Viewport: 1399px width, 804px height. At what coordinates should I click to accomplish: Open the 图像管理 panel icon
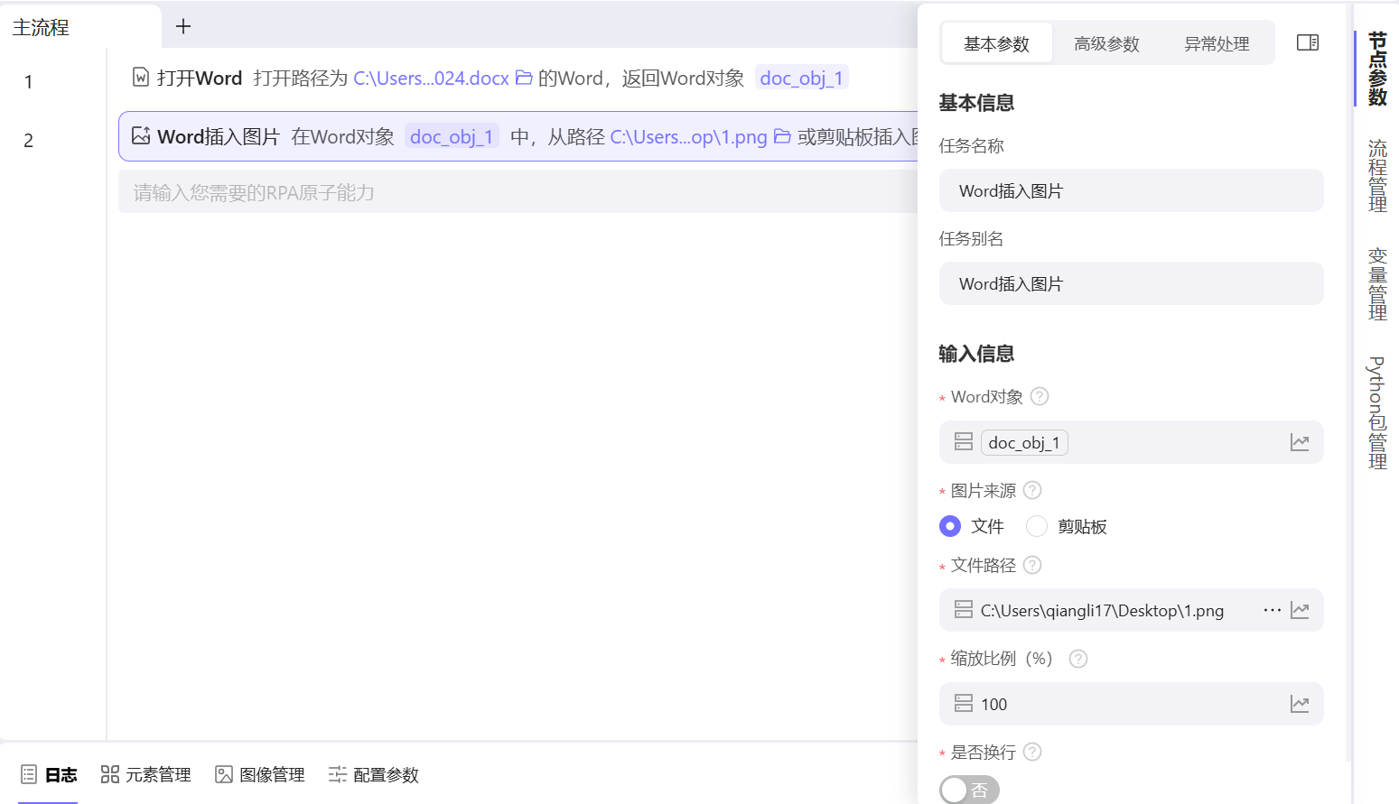point(223,774)
